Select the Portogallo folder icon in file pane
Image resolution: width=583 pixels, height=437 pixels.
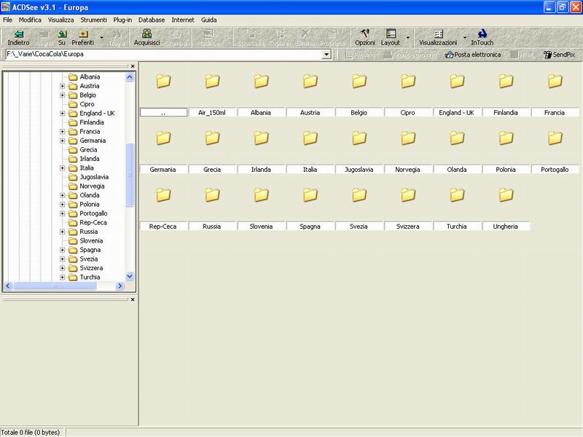coord(555,138)
